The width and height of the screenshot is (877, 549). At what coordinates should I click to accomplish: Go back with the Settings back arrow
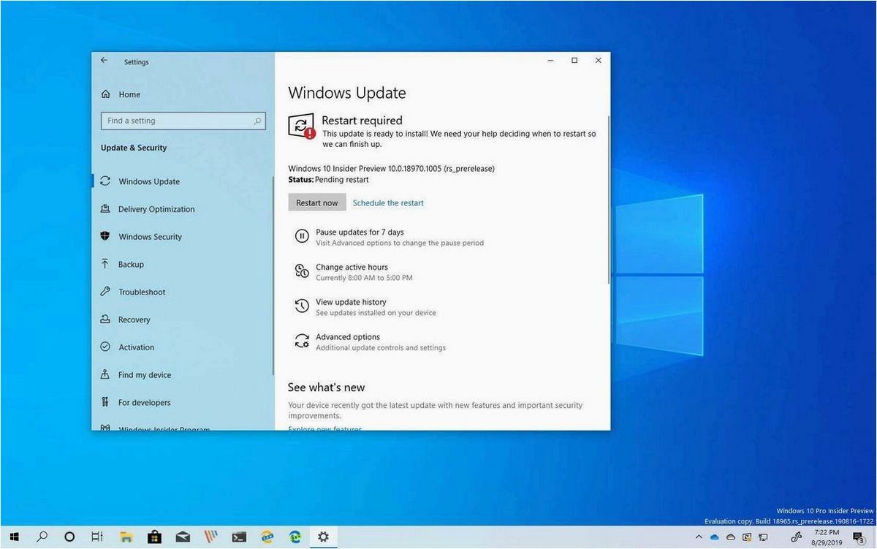click(104, 61)
